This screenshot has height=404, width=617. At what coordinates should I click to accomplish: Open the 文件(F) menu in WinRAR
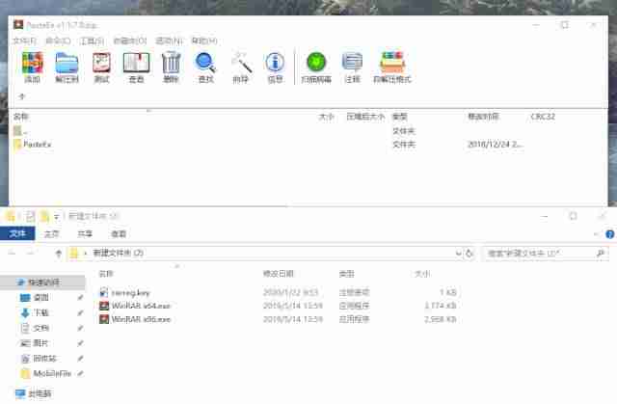coord(24,40)
